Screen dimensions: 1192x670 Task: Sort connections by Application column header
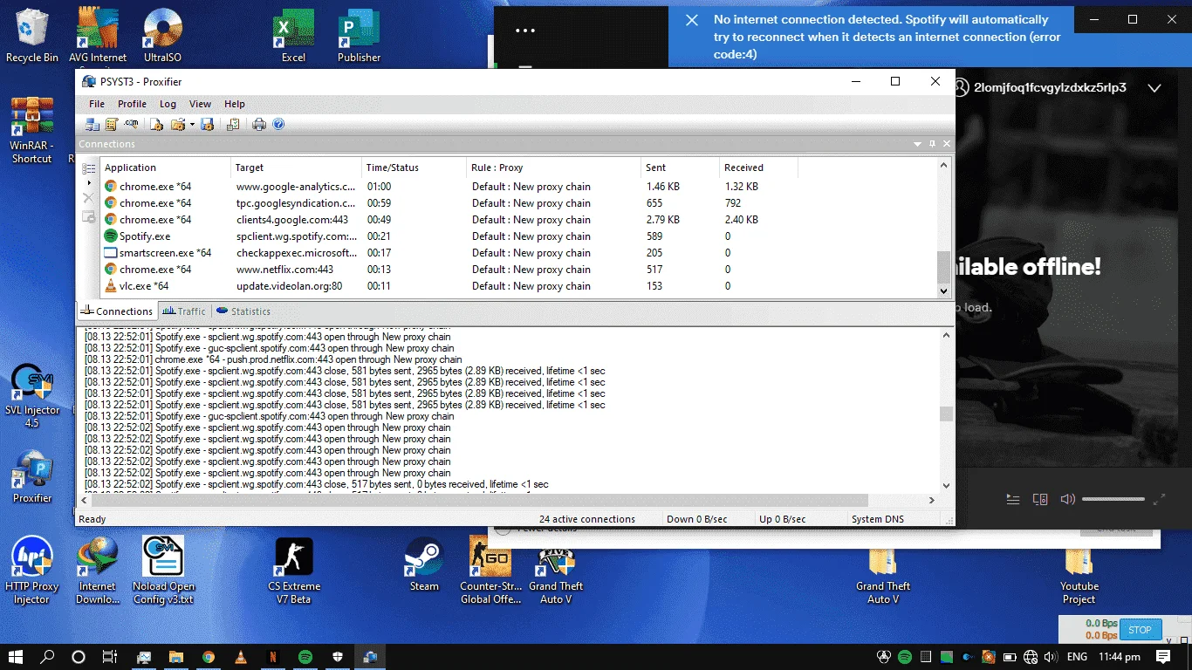coord(166,167)
